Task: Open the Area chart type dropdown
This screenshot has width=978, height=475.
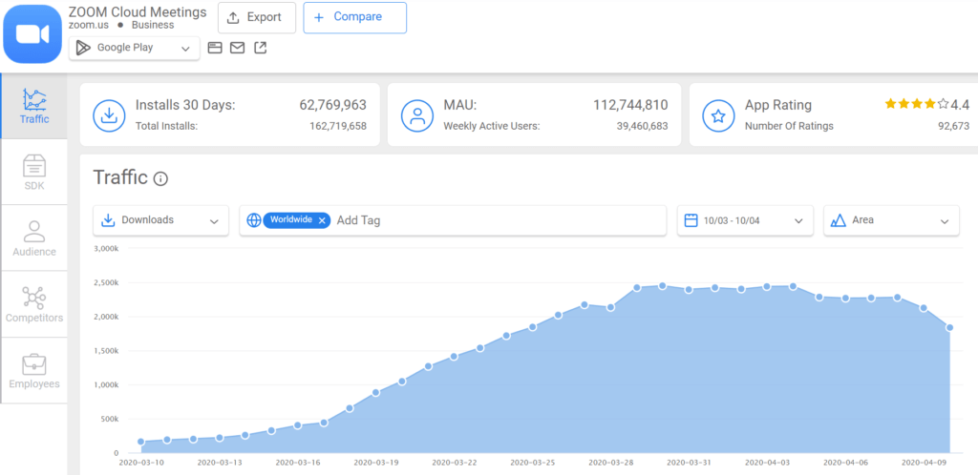Action: [891, 220]
